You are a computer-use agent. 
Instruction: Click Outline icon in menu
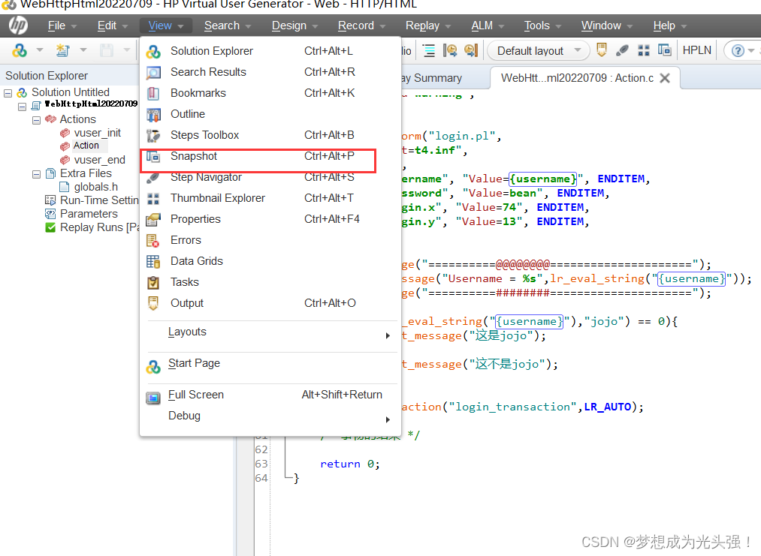(153, 114)
